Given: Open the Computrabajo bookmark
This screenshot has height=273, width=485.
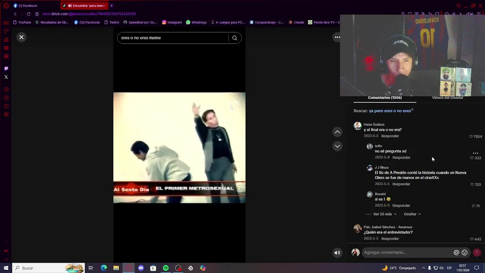Looking at the screenshot, I should 266,22.
